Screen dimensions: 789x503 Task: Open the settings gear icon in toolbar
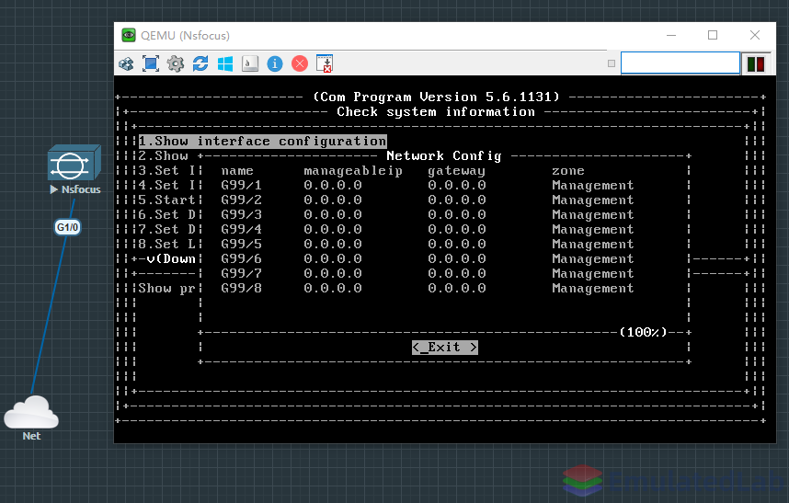[176, 63]
